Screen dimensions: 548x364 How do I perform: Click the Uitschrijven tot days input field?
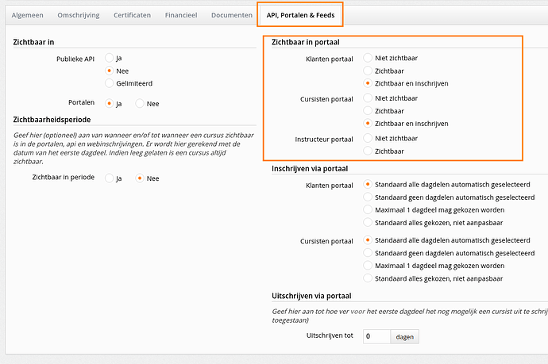(x=376, y=336)
